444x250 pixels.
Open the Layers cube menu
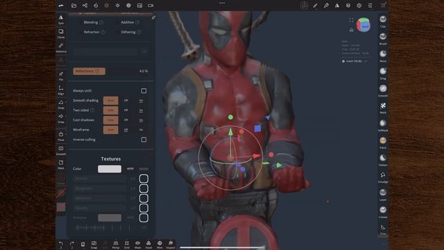coord(348,6)
